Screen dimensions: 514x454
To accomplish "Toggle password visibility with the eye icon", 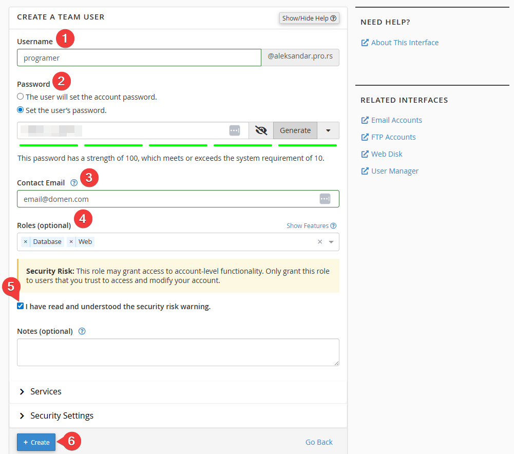I will 261,130.
